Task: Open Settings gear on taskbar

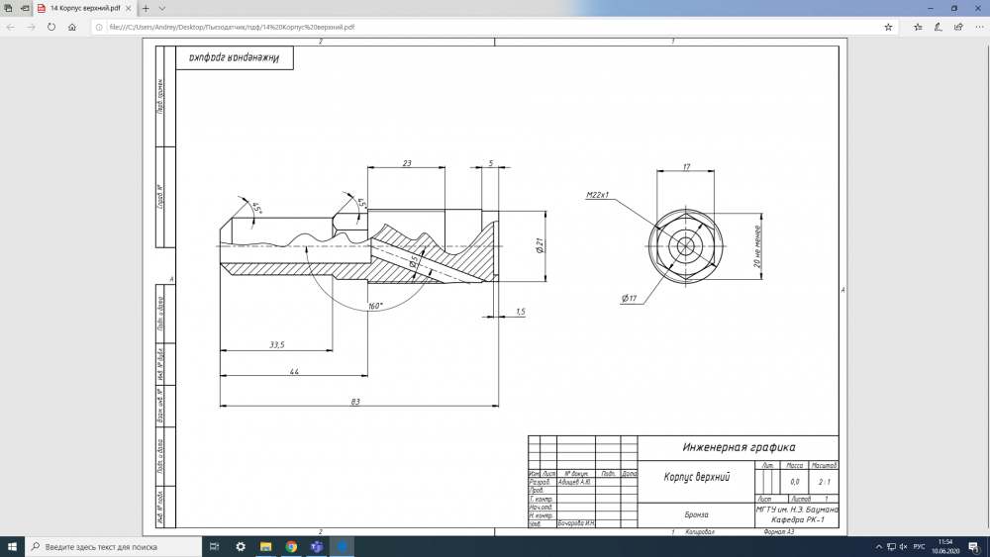Action: 241,547
